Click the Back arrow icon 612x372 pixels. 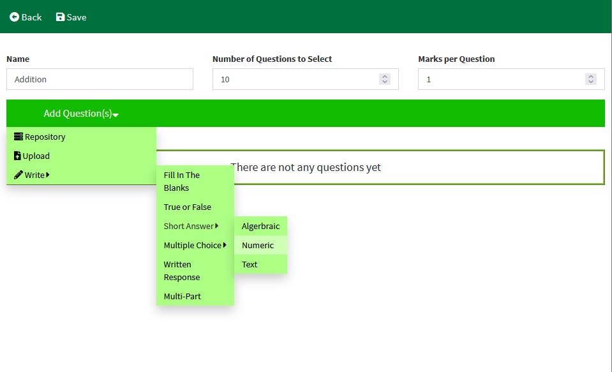(14, 17)
